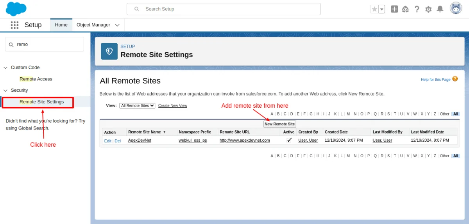The height and width of the screenshot is (224, 469).
Task: Click the Quick Find box containing remo
Action: (45, 44)
